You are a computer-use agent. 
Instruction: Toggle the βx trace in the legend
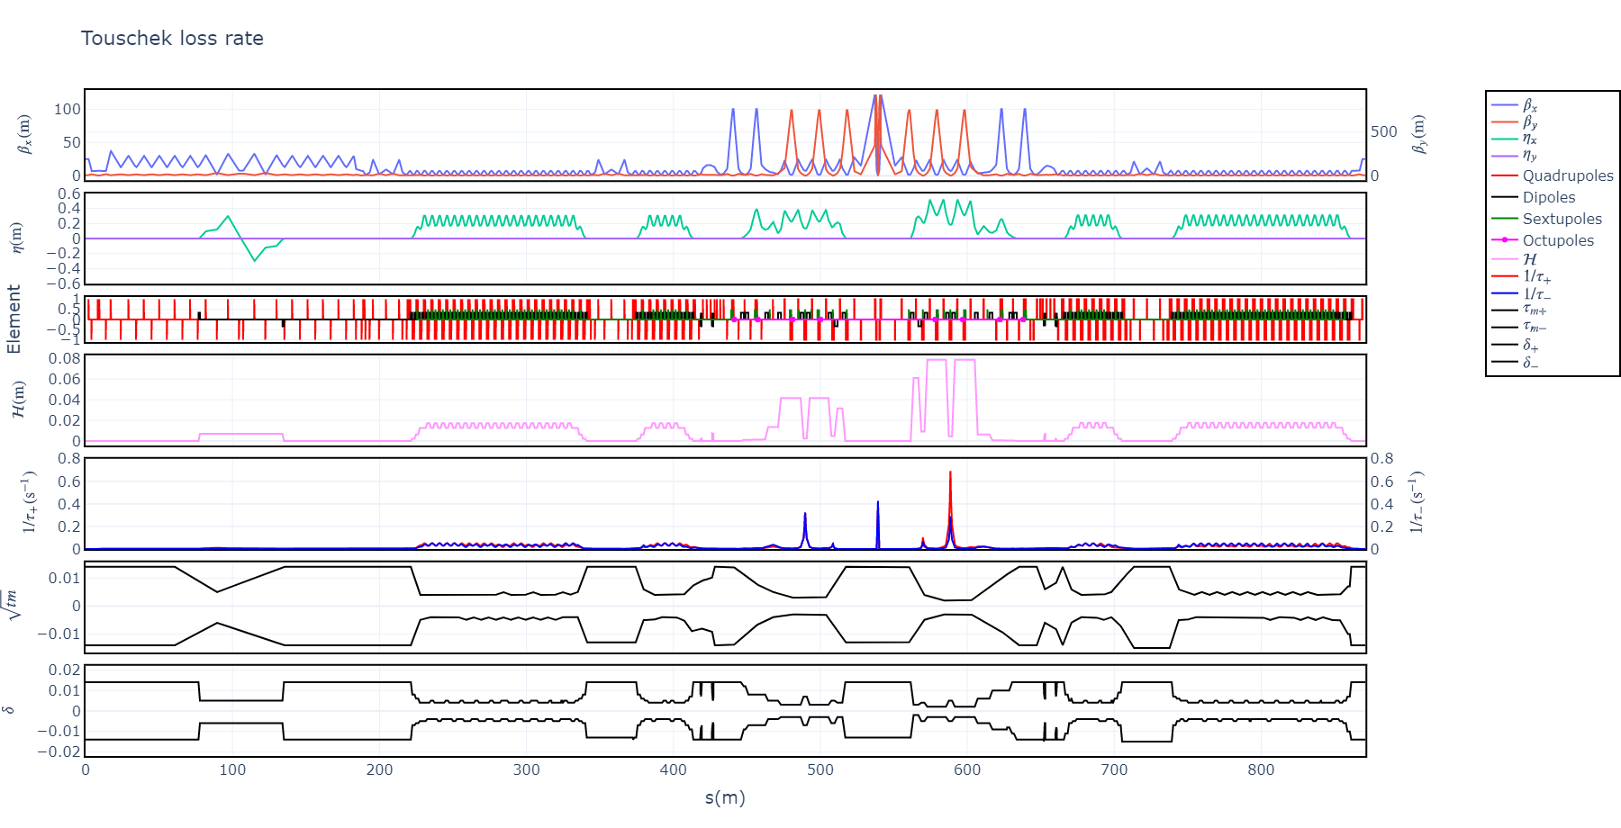[x=1530, y=105]
